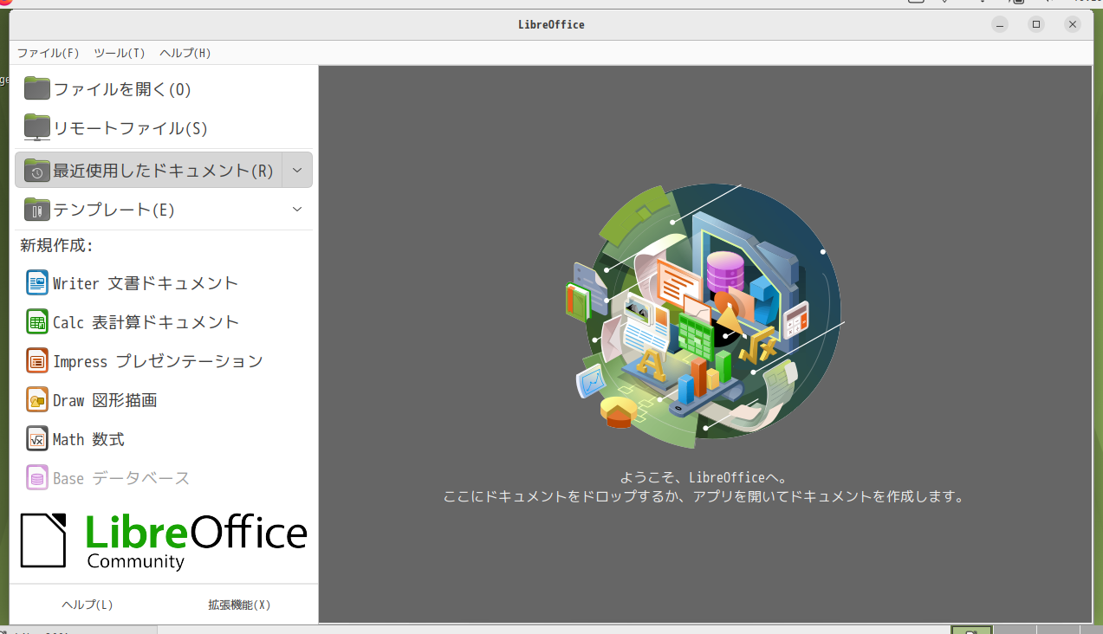This screenshot has width=1103, height=634.
Task: Click the 最近使用したドキュメント clock folder icon
Action: click(x=37, y=170)
